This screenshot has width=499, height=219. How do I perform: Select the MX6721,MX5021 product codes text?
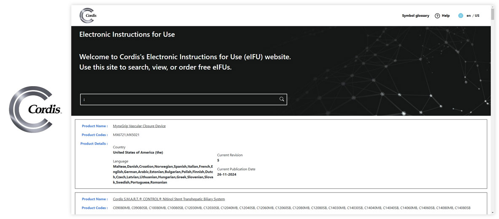tap(126, 135)
